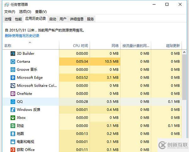The height and width of the screenshot is (152, 189).
Task: Click the Microsoft Solitaire Collection icon
Action: click(13, 86)
